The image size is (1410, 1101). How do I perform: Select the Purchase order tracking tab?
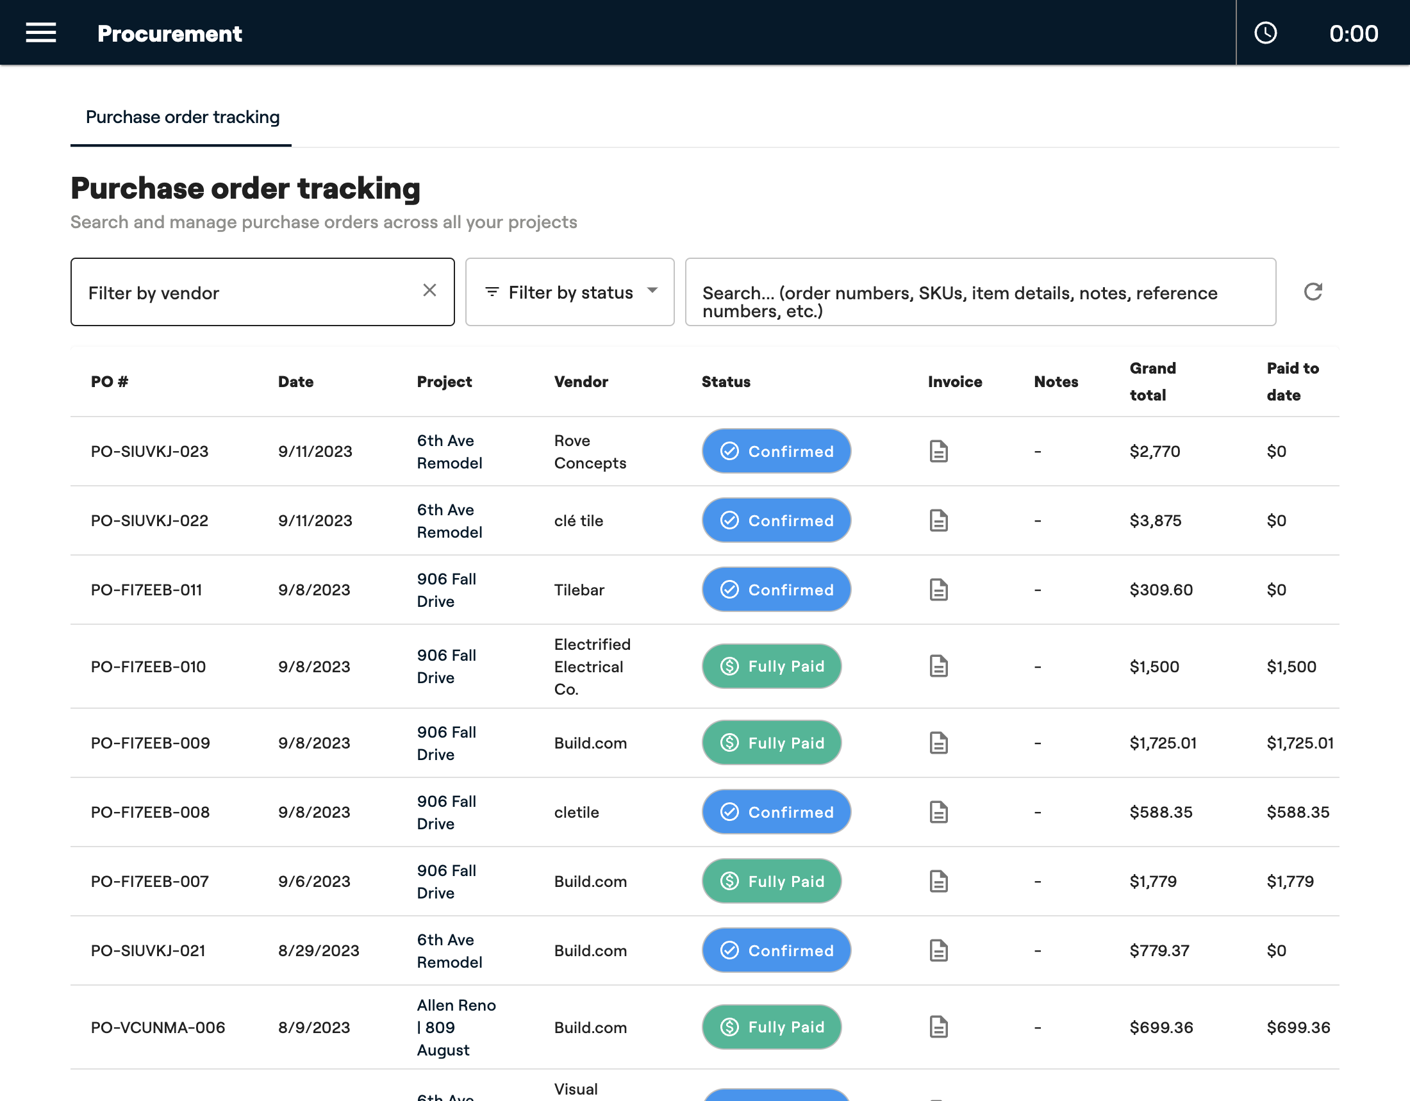(182, 117)
